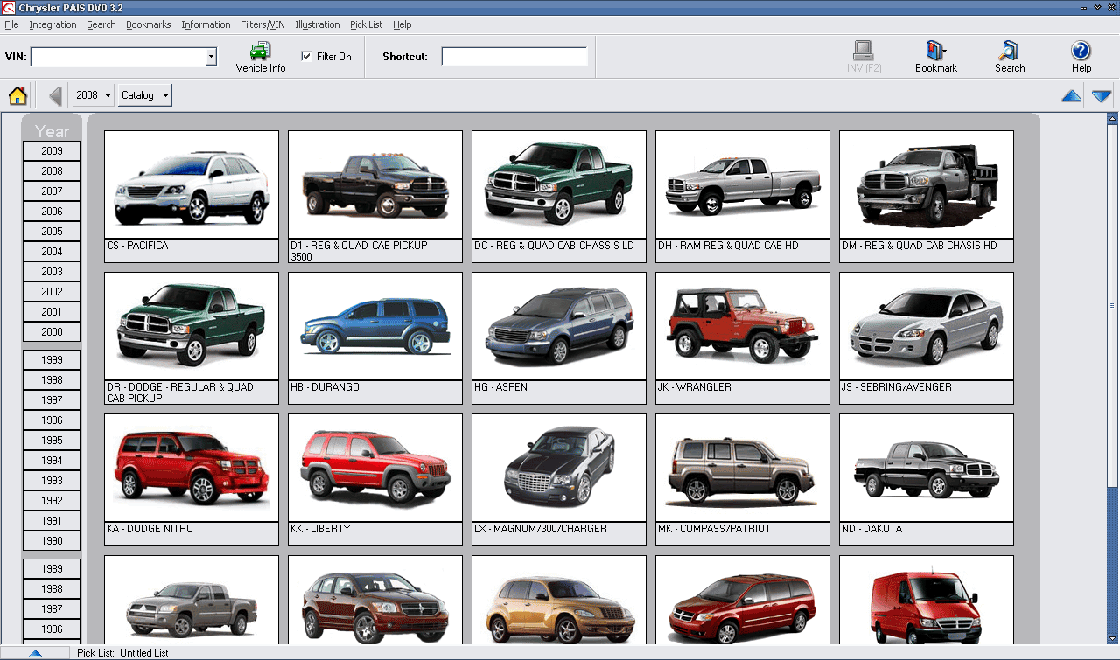The image size is (1120, 660).
Task: Open the Help icon
Action: (1081, 57)
